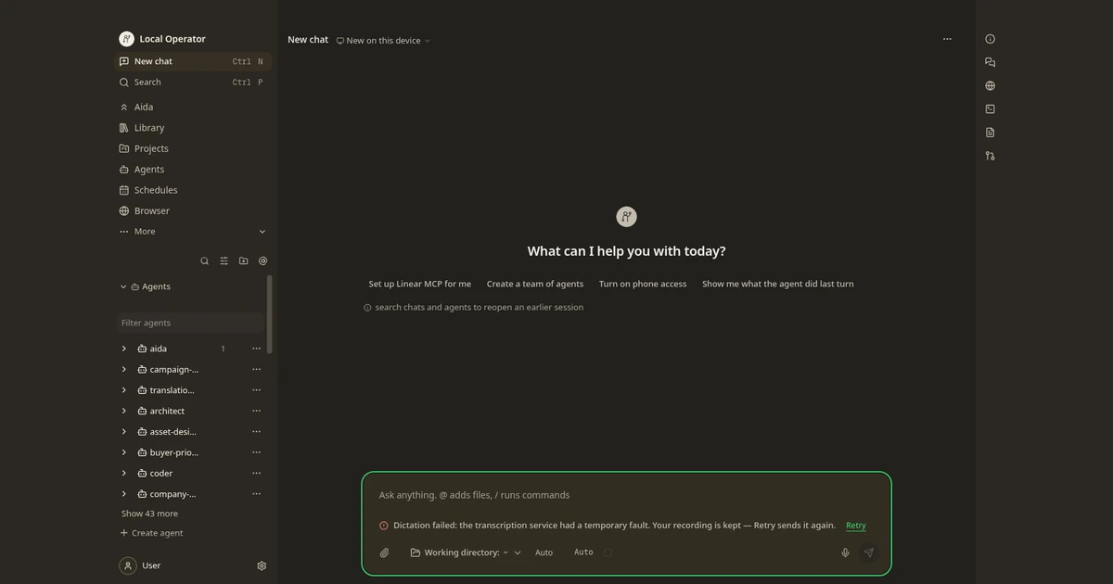This screenshot has width=1113, height=584.
Task: Click Retry for failed dictation
Action: pos(856,526)
